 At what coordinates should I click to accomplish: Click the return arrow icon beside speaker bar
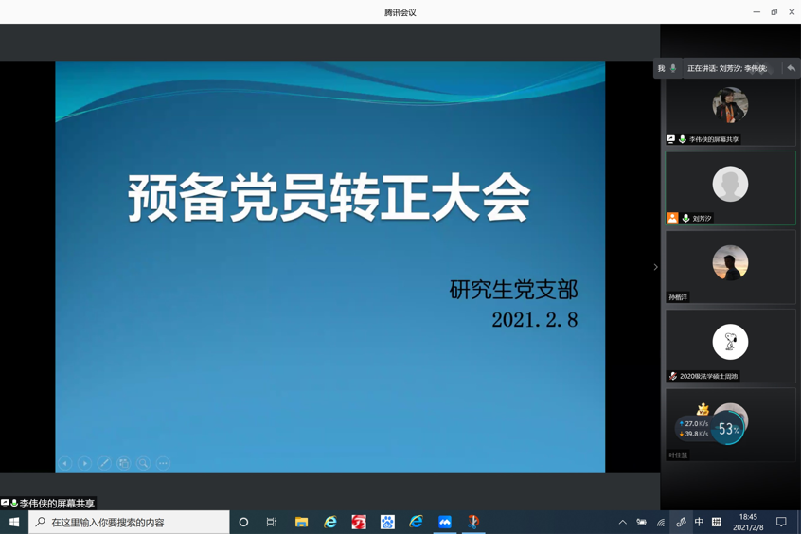[x=791, y=68]
